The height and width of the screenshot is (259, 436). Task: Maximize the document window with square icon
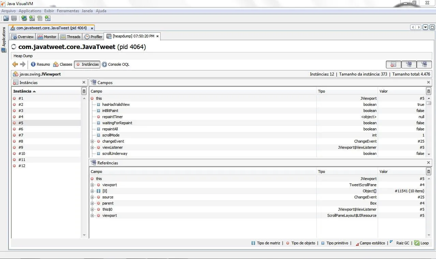pos(432,27)
